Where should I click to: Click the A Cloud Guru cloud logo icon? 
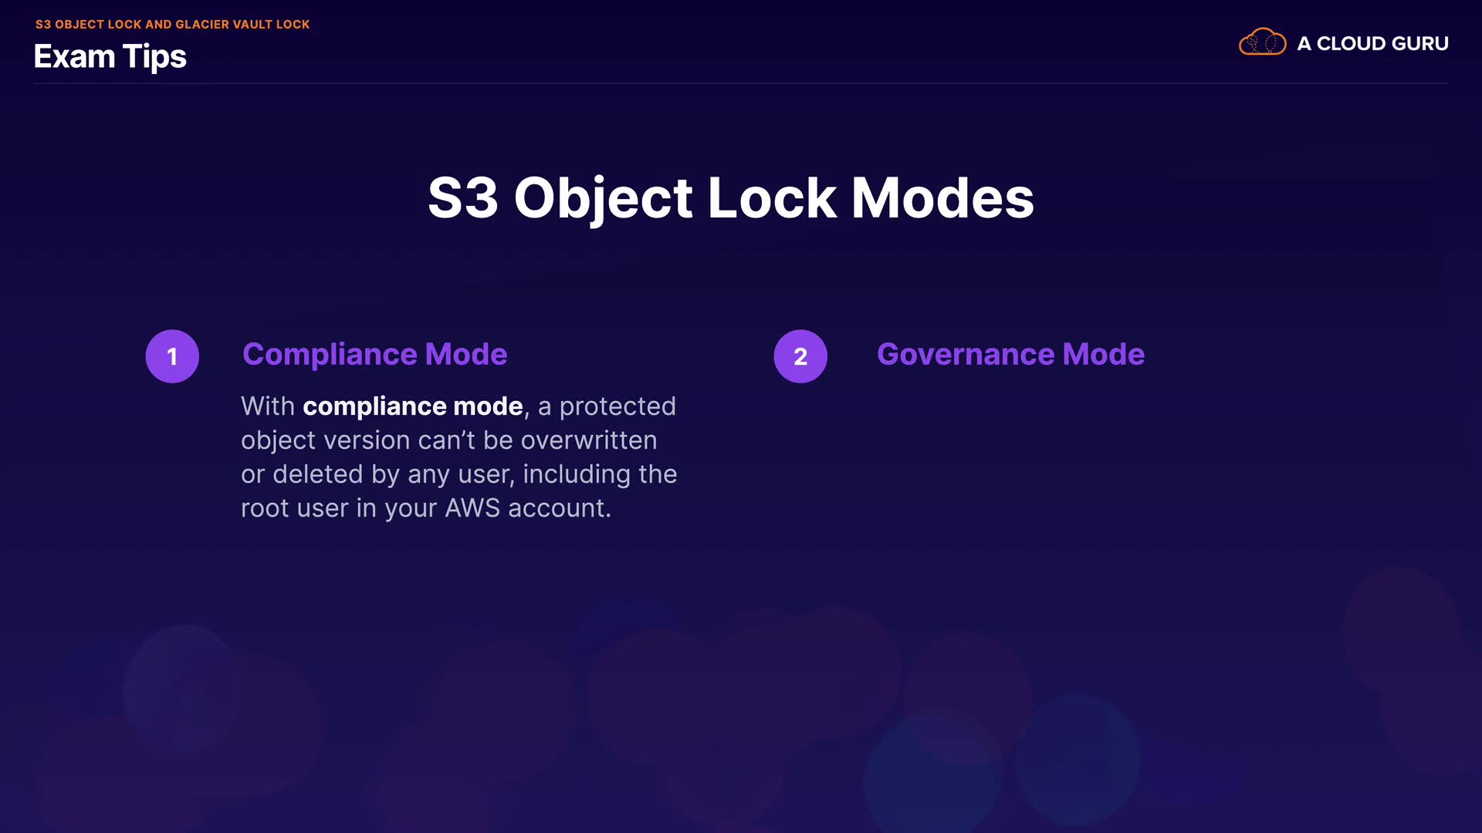(1262, 42)
